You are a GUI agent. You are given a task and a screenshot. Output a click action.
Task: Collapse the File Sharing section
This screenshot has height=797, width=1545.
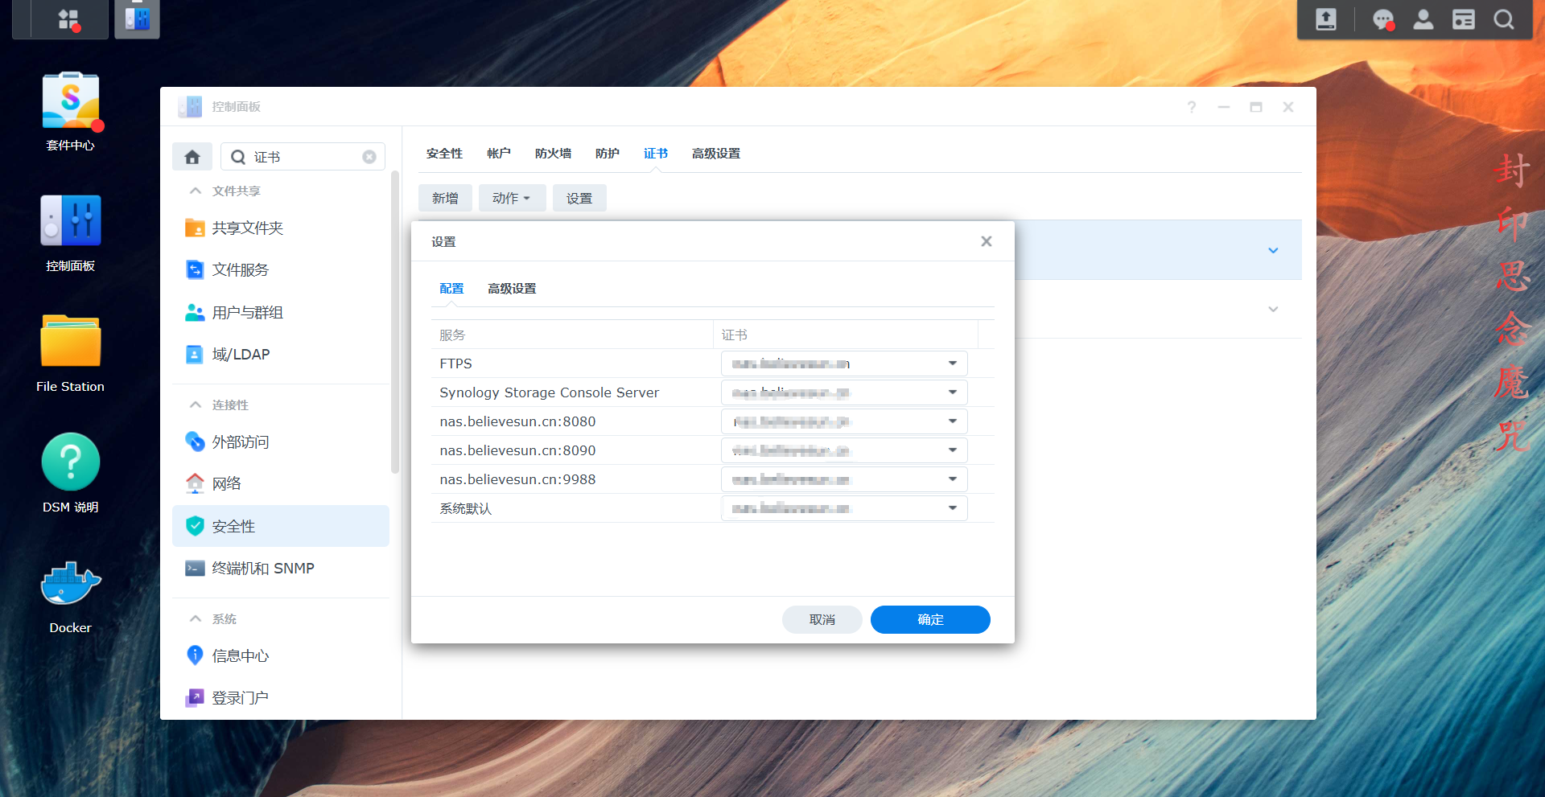tap(195, 191)
